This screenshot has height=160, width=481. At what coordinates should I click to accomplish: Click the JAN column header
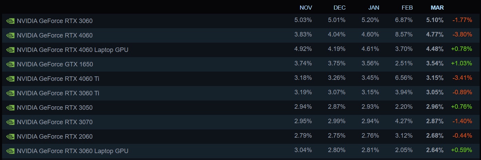(x=373, y=8)
